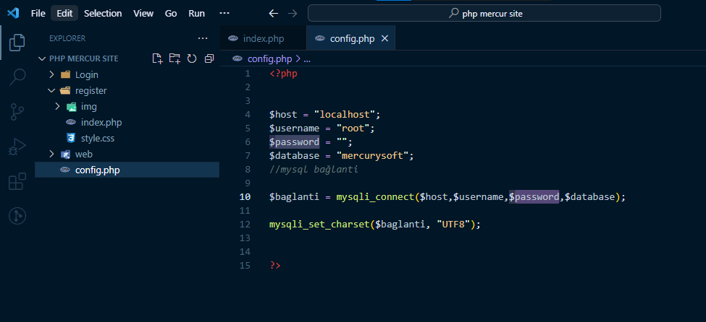Screen dimensions: 706x322
Task: Select the config.php editor tab
Action: (350, 38)
